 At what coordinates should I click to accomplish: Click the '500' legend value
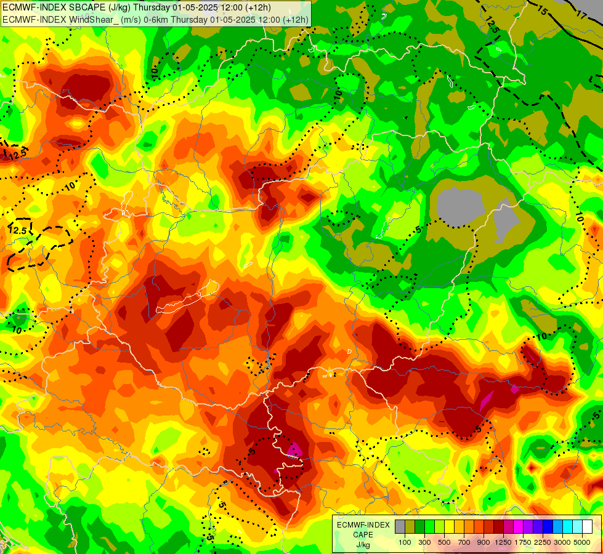444,542
